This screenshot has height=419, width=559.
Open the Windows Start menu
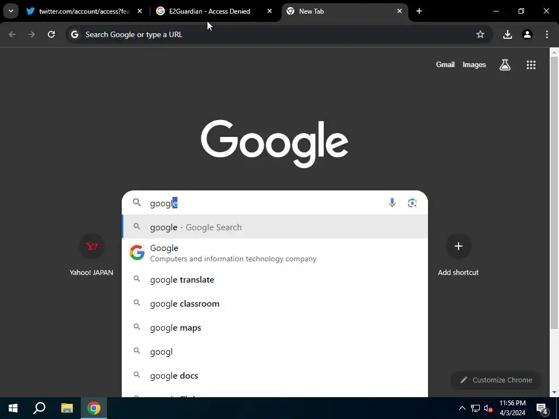pyautogui.click(x=13, y=408)
